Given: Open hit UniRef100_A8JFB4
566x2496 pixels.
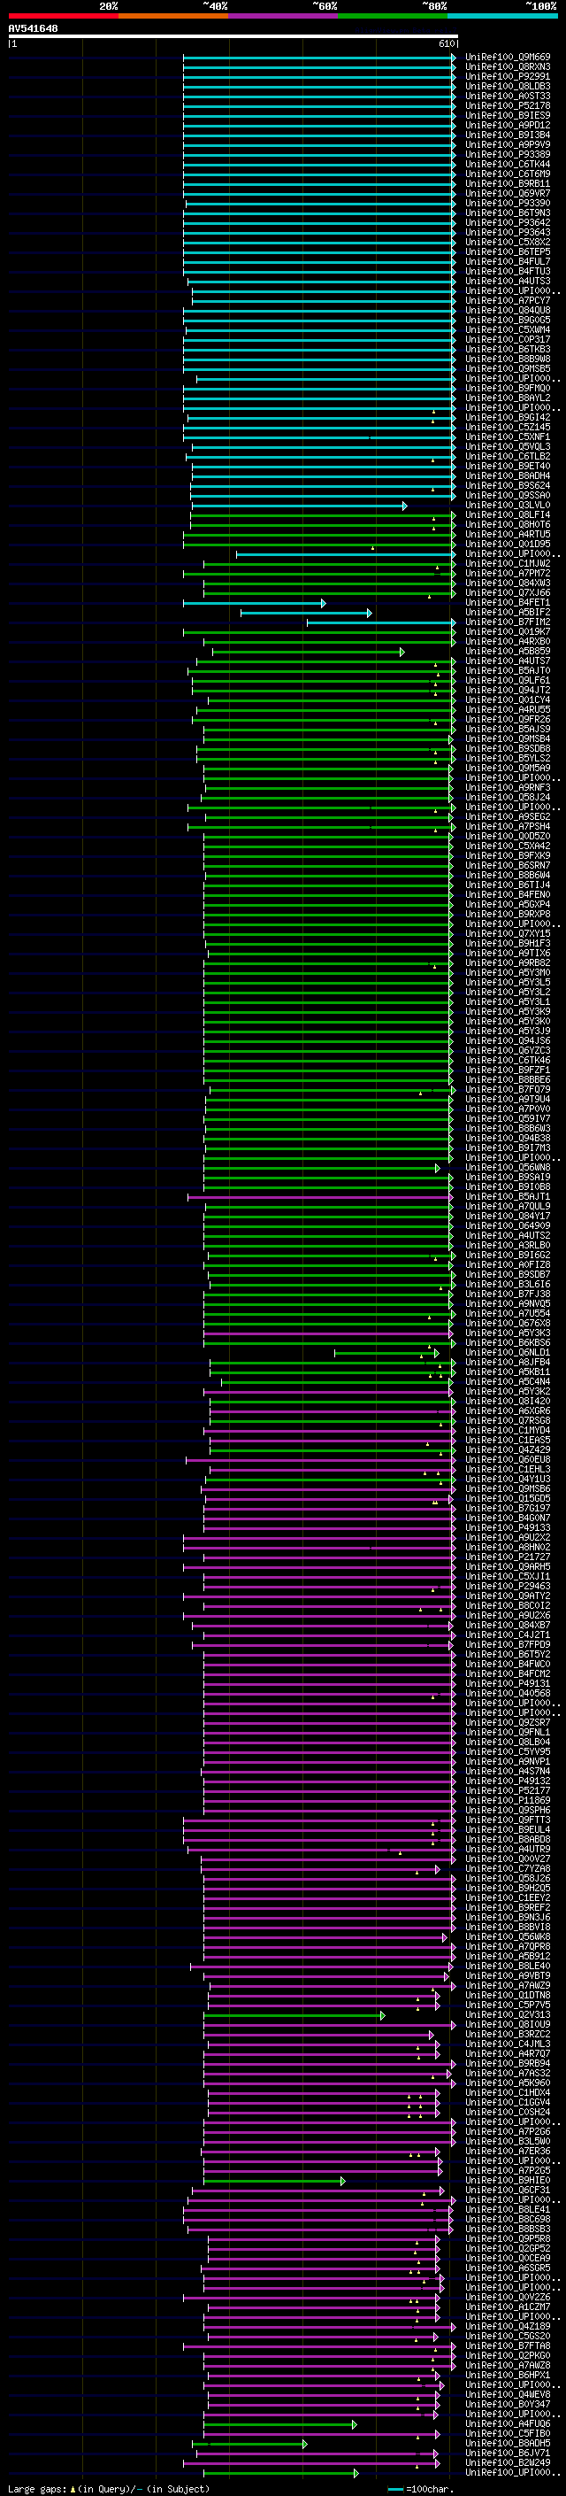Looking at the screenshot, I should click(x=508, y=1363).
